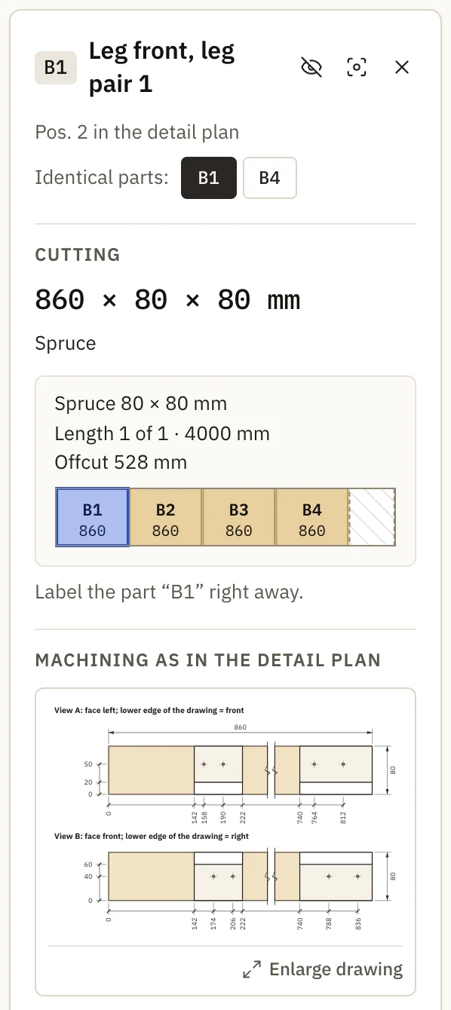Pick the B3 860 segment

238,517
